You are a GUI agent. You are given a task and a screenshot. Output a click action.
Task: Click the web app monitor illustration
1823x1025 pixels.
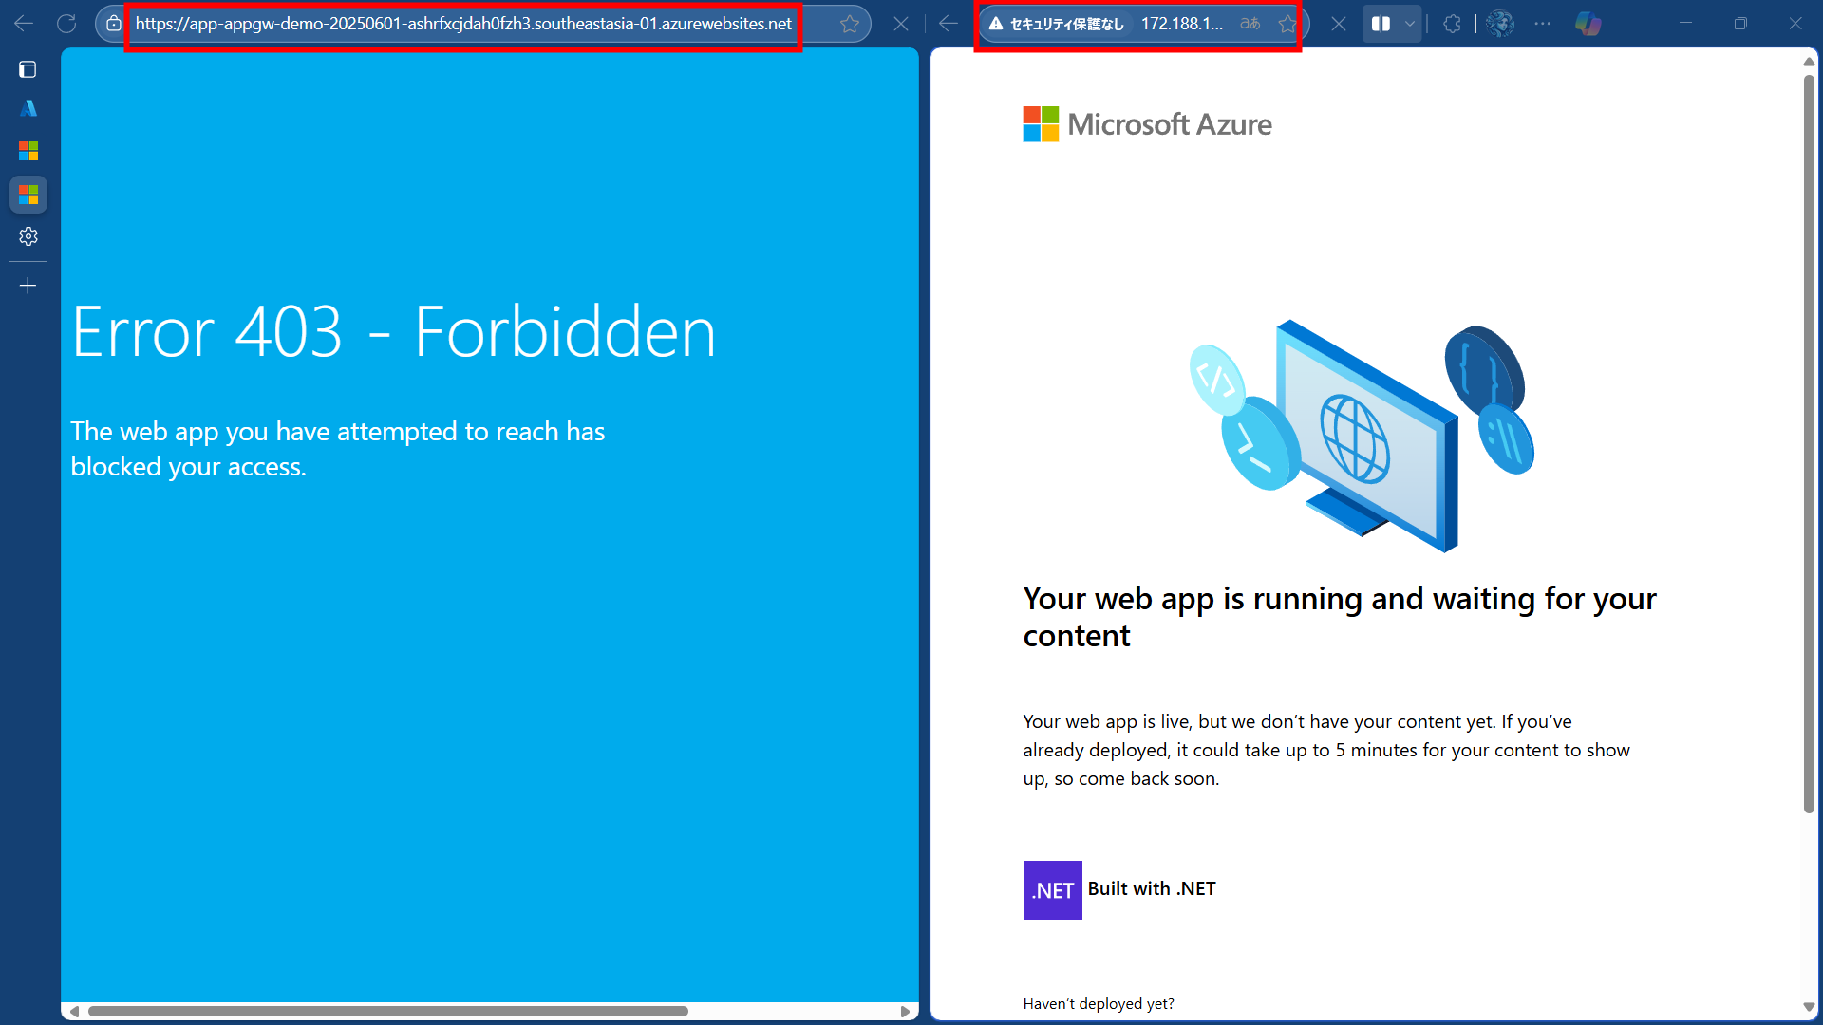pos(1362,436)
